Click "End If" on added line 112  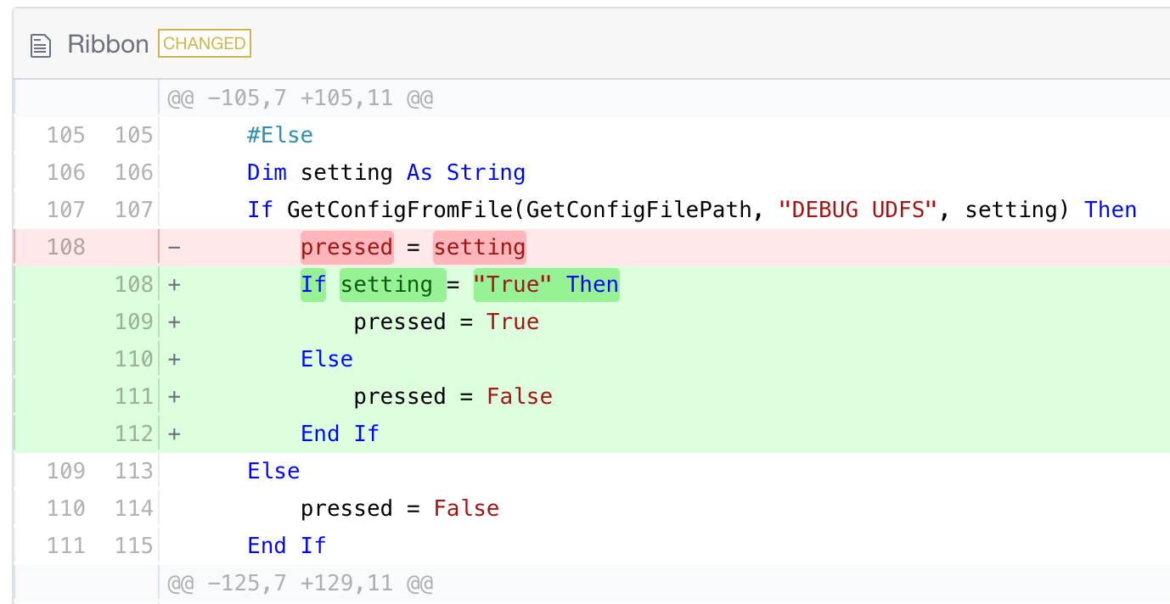(340, 433)
